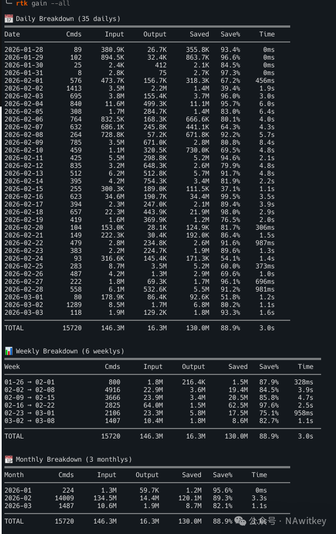This screenshot has height=534, width=336.
Task: Select the week "02-02 → 02-08"
Action: [30, 390]
